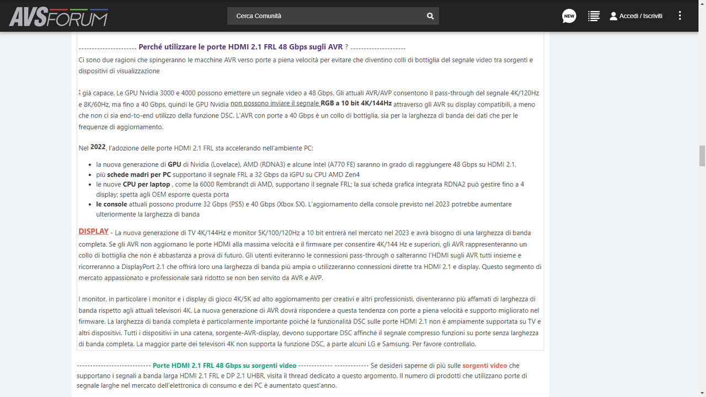Image resolution: width=706 pixels, height=397 pixels.
Task: Click the bold year '2022'
Action: (98, 147)
